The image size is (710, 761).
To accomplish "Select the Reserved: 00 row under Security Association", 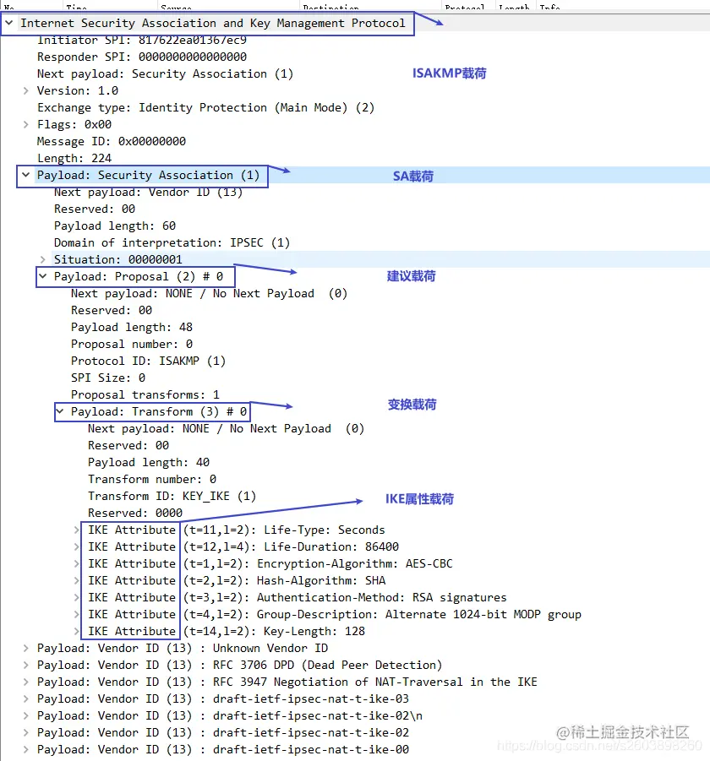I will [95, 209].
